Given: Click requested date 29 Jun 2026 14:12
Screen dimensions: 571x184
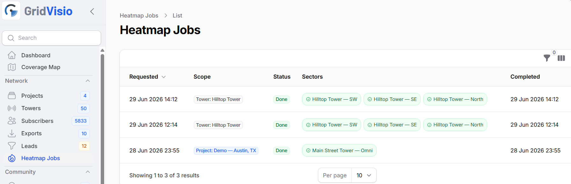Looking at the screenshot, I should [x=153, y=99].
